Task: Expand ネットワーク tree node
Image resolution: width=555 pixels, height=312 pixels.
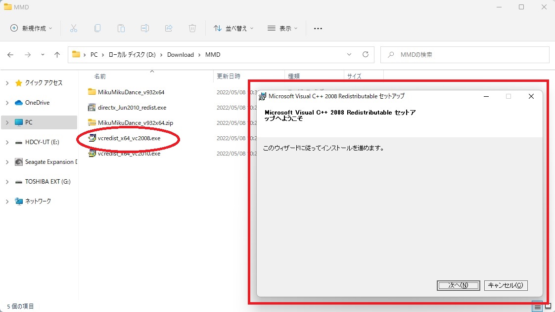Action: click(x=7, y=201)
